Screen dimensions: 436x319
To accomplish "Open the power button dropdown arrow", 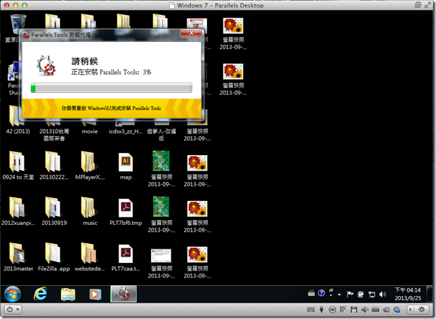I will point(18,310).
